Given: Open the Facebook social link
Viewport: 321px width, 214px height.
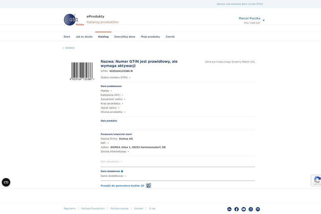Looking at the screenshot, I should click(236, 209).
